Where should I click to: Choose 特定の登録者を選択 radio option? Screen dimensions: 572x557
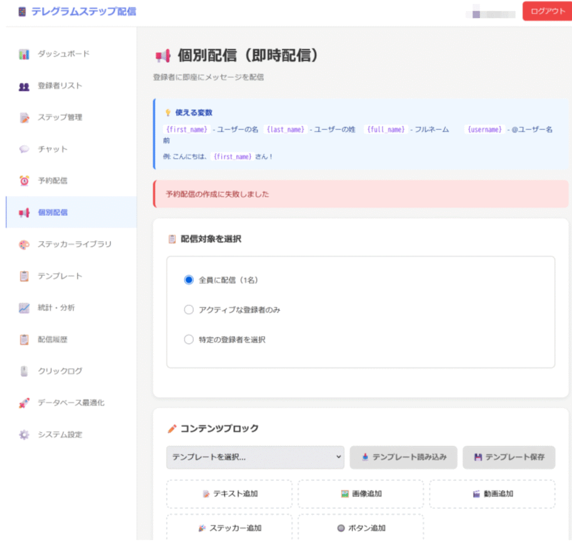(189, 339)
